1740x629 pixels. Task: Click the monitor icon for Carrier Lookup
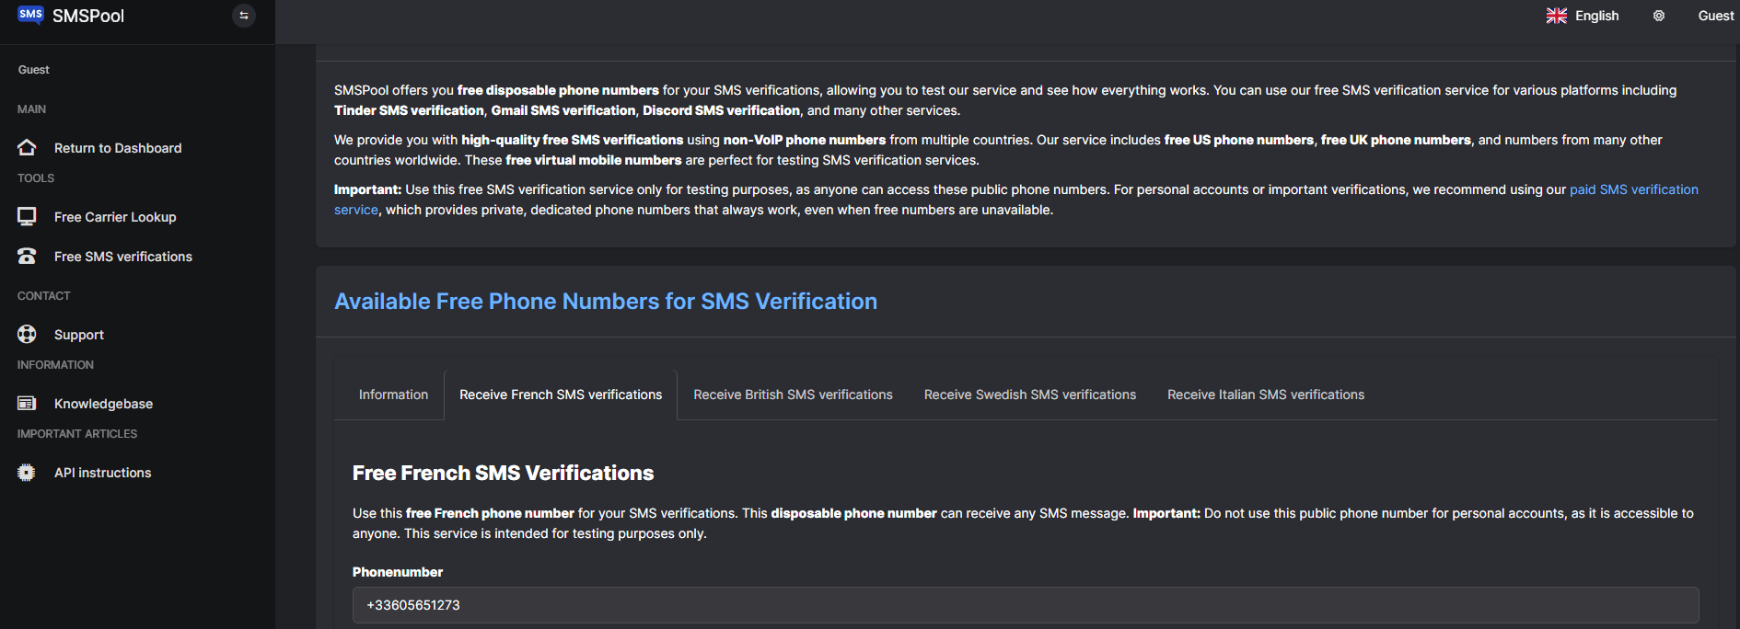[27, 216]
